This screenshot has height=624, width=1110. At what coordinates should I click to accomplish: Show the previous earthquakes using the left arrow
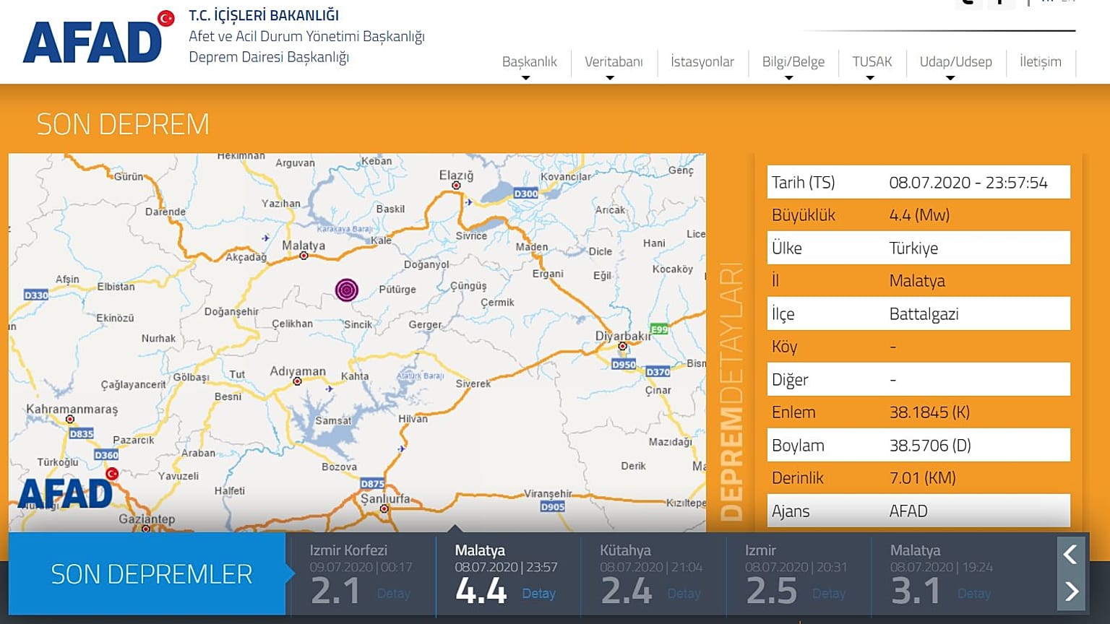[1071, 555]
